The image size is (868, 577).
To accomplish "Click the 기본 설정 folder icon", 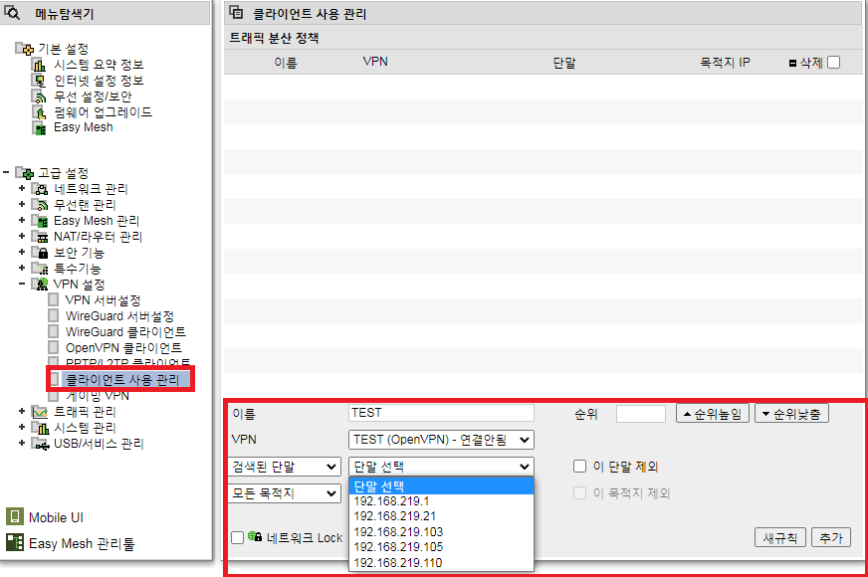I will [x=24, y=49].
